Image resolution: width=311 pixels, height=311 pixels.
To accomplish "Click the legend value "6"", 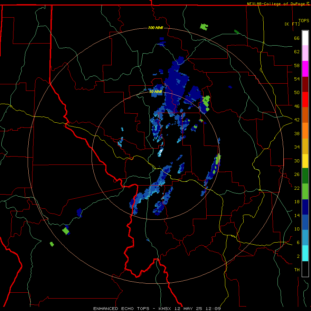I will [298, 242].
